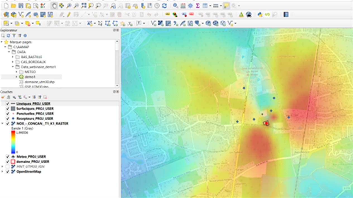Collapse the NOX raster layer legend
This screenshot has width=353, height=198.
pyautogui.click(x=3, y=124)
